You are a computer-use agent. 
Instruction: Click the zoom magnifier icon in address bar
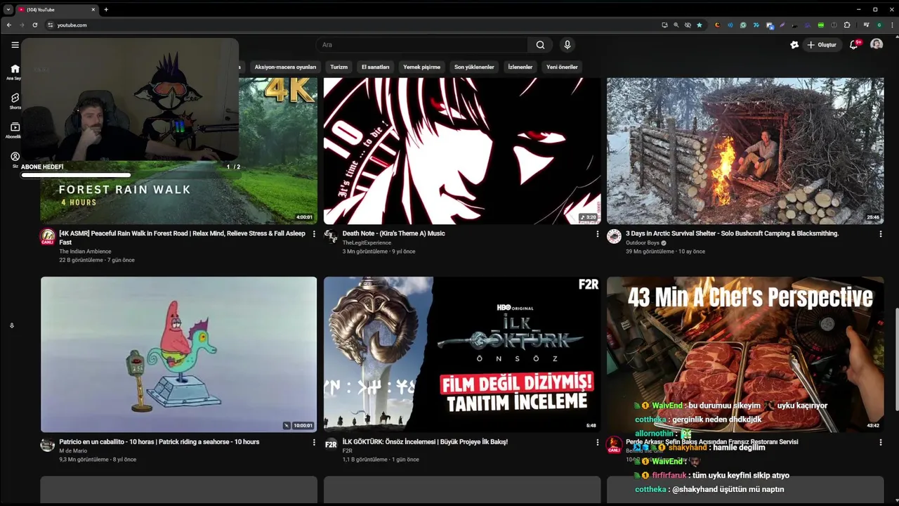pos(676,25)
